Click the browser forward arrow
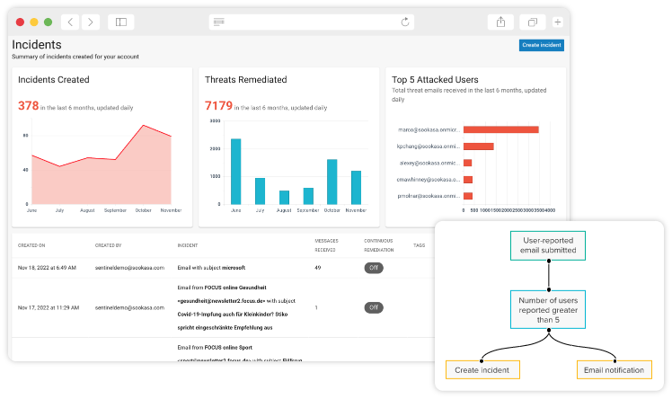 tap(90, 22)
